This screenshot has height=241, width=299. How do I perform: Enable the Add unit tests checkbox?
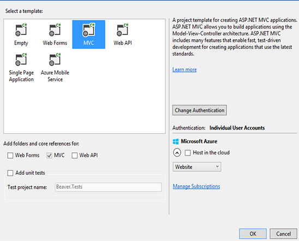click(x=10, y=173)
